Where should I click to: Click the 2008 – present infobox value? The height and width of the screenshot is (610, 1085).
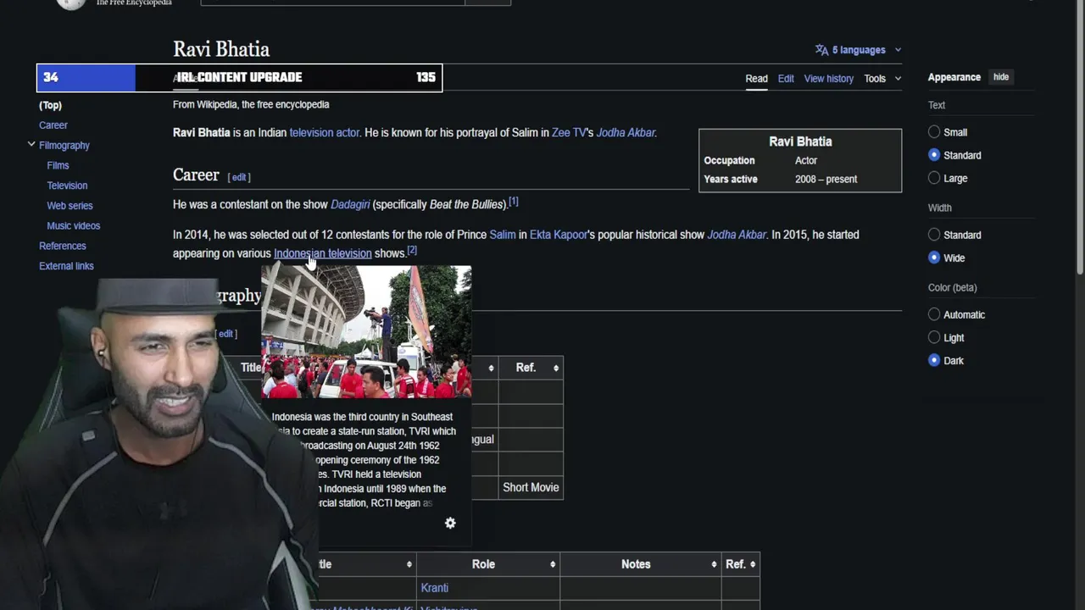(826, 180)
